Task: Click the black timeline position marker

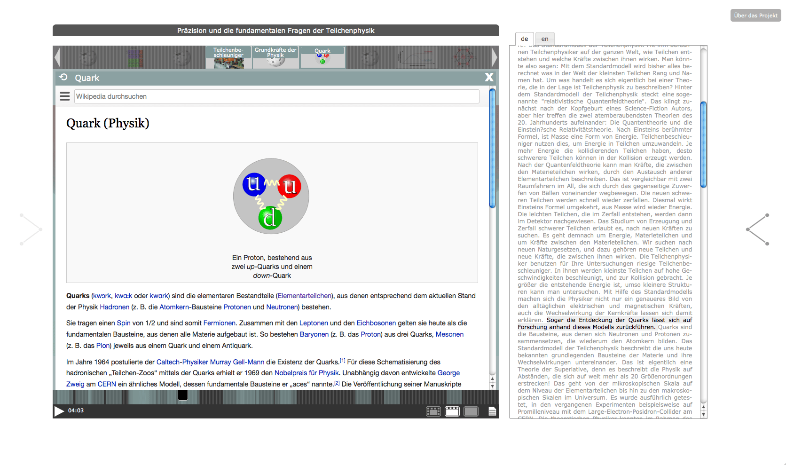Action: pyautogui.click(x=183, y=395)
